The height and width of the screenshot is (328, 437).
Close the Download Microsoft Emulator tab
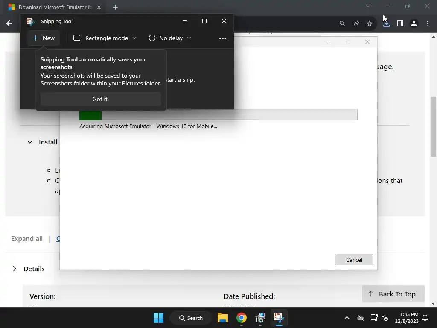point(99,7)
